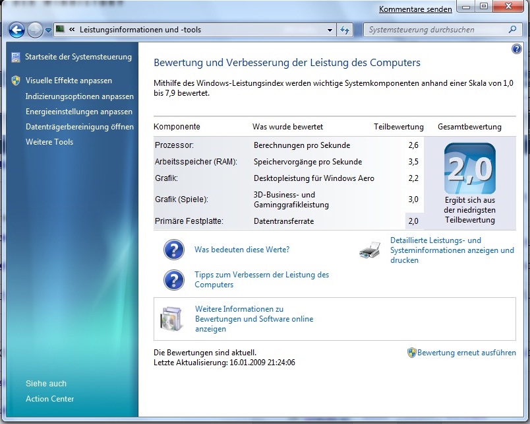Open Action Center link
This screenshot has width=530, height=424.
click(50, 399)
